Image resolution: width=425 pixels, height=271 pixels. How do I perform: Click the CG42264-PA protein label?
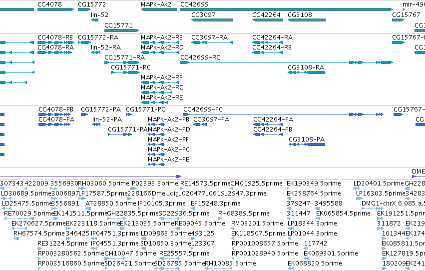(273, 119)
